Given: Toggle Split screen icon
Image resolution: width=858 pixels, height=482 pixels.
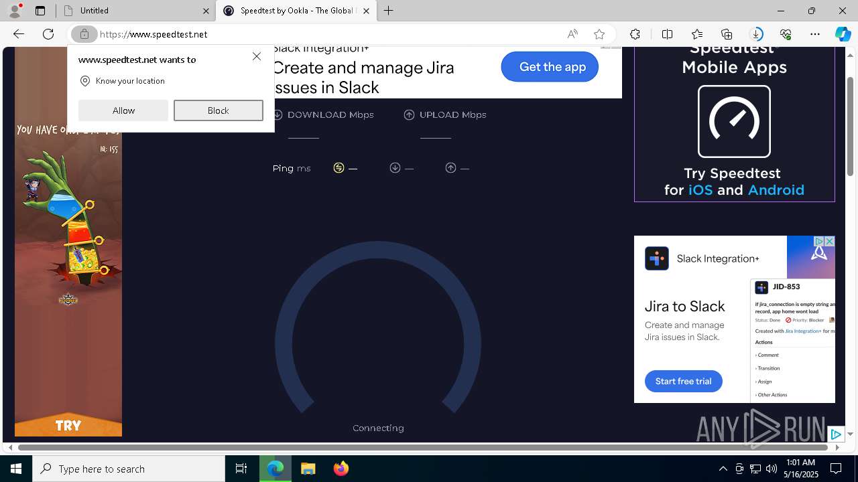Looking at the screenshot, I should [x=667, y=34].
